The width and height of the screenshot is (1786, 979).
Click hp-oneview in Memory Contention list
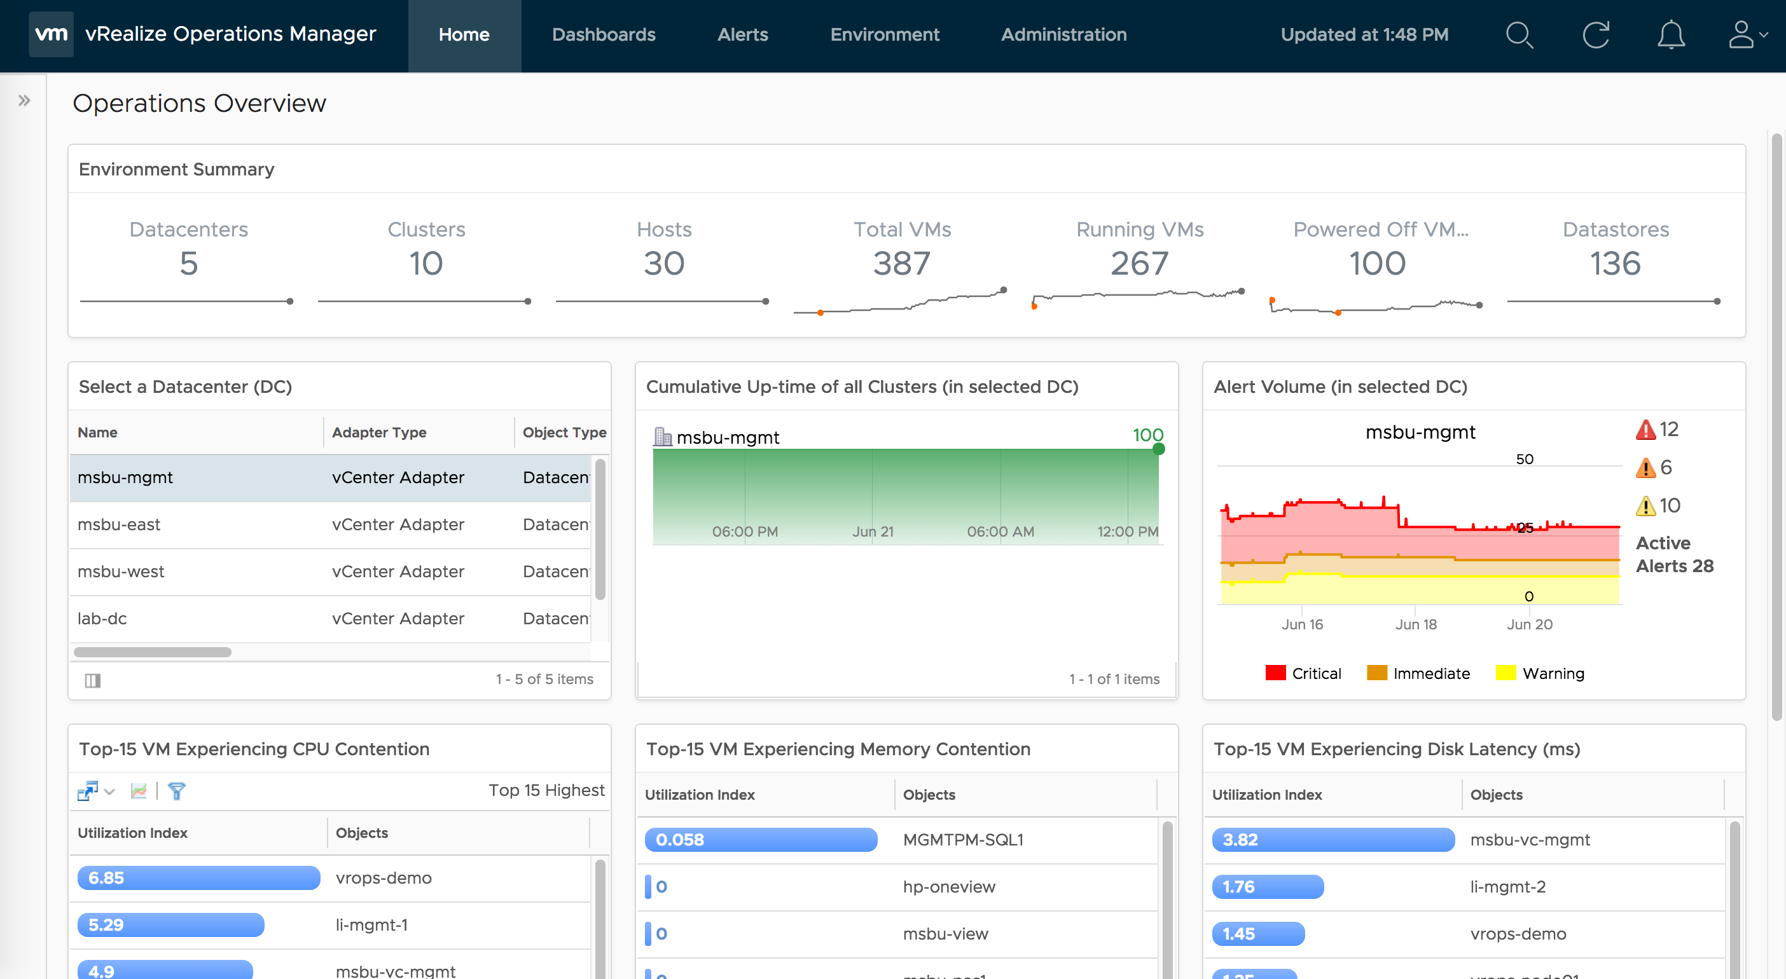948,887
